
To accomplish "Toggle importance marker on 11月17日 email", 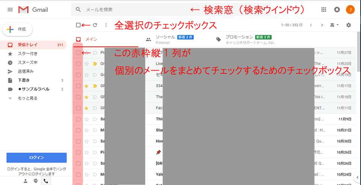I will click(95, 86).
